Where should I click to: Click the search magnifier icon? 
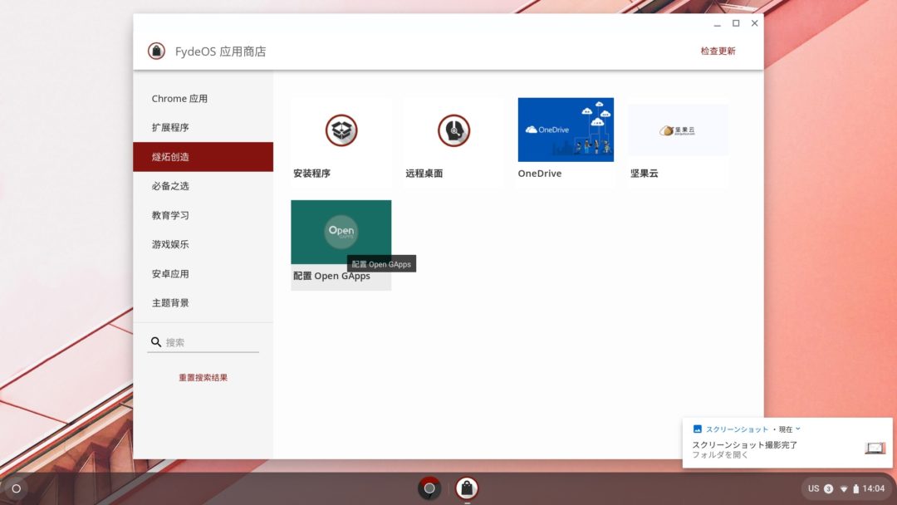tap(155, 342)
